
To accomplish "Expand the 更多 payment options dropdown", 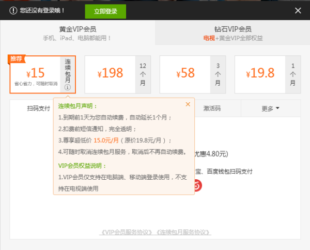I will (270, 108).
